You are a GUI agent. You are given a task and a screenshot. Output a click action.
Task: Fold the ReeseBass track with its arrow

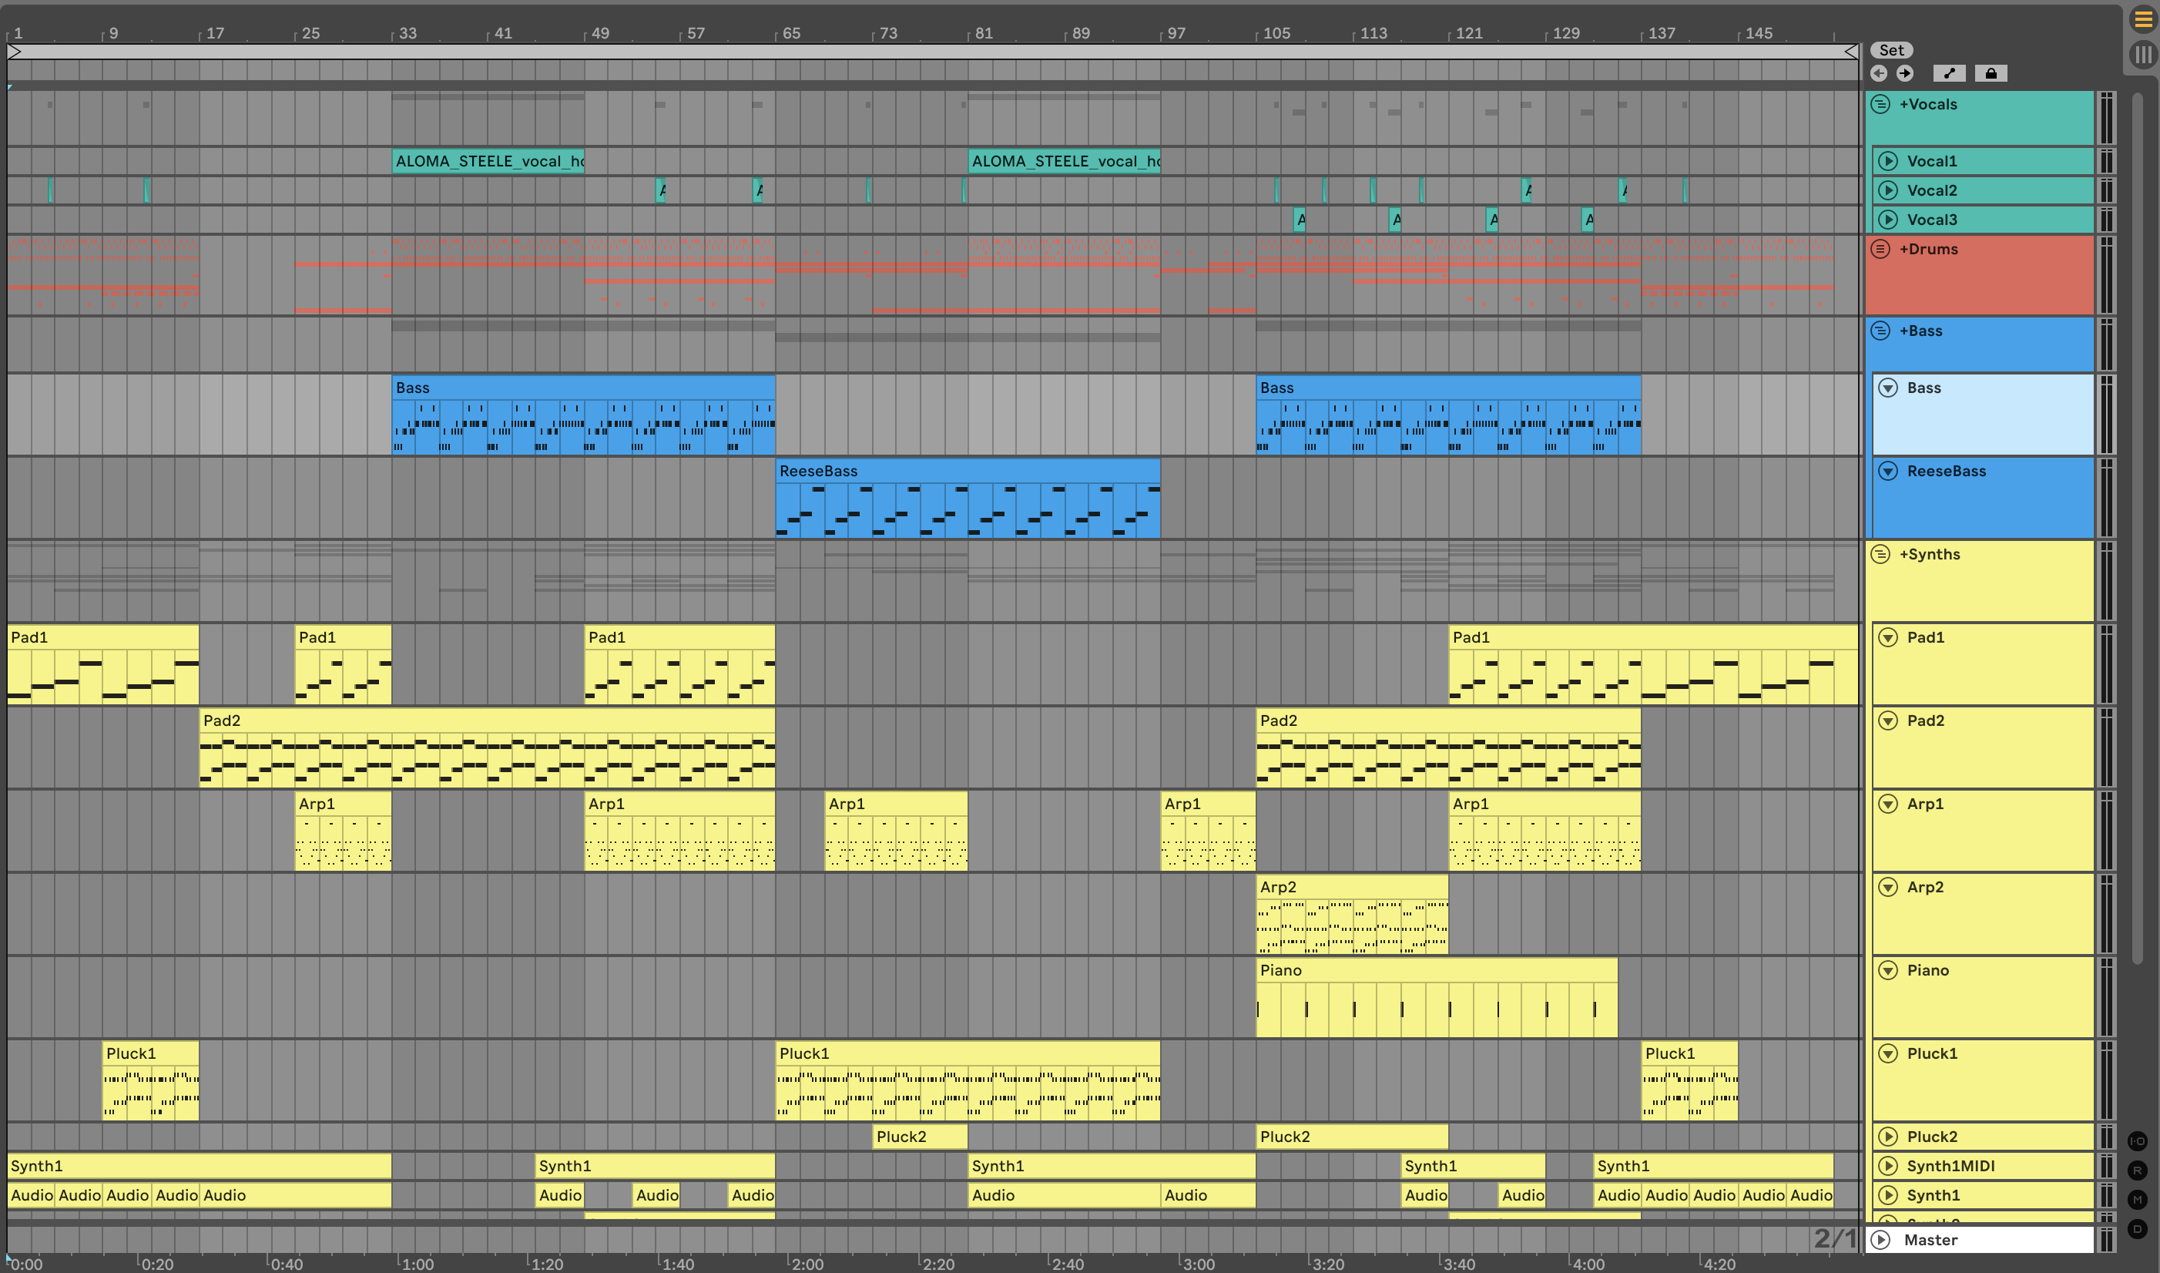pos(1888,470)
